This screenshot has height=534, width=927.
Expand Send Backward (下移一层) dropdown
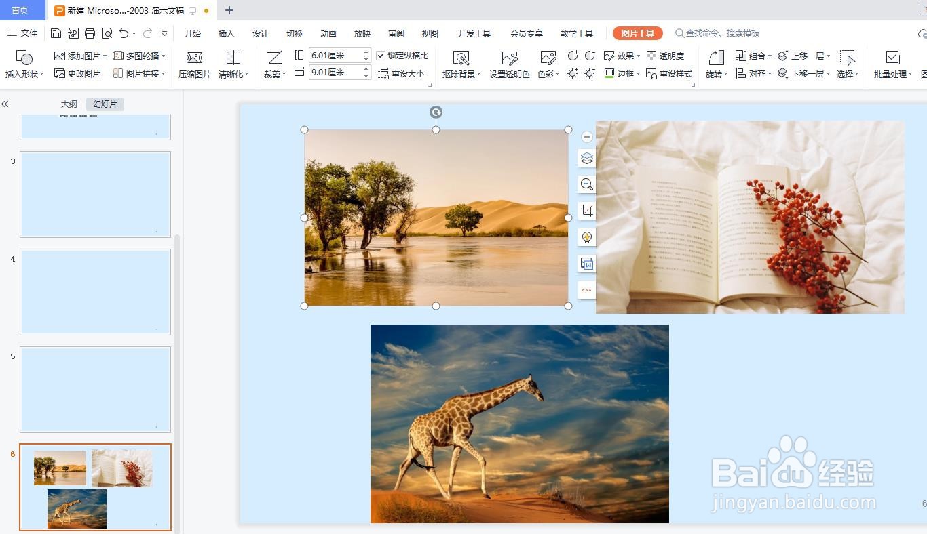tap(828, 73)
